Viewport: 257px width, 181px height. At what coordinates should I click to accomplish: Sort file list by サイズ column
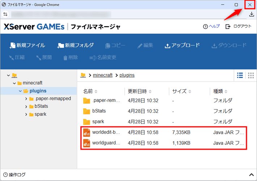click(182, 91)
